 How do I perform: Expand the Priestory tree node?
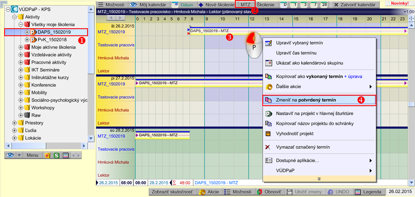click(15, 123)
